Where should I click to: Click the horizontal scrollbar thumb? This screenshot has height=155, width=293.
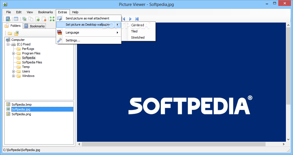tap(174, 144)
